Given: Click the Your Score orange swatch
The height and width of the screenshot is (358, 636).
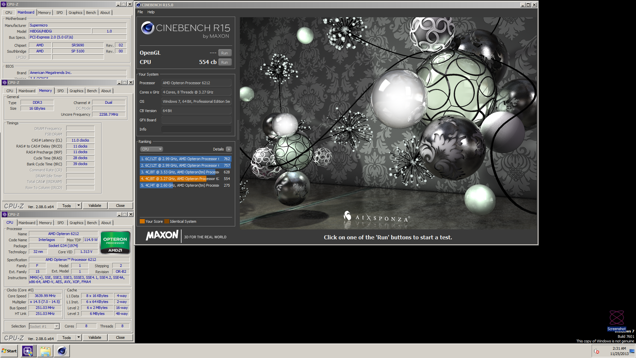Looking at the screenshot, I should [142, 221].
